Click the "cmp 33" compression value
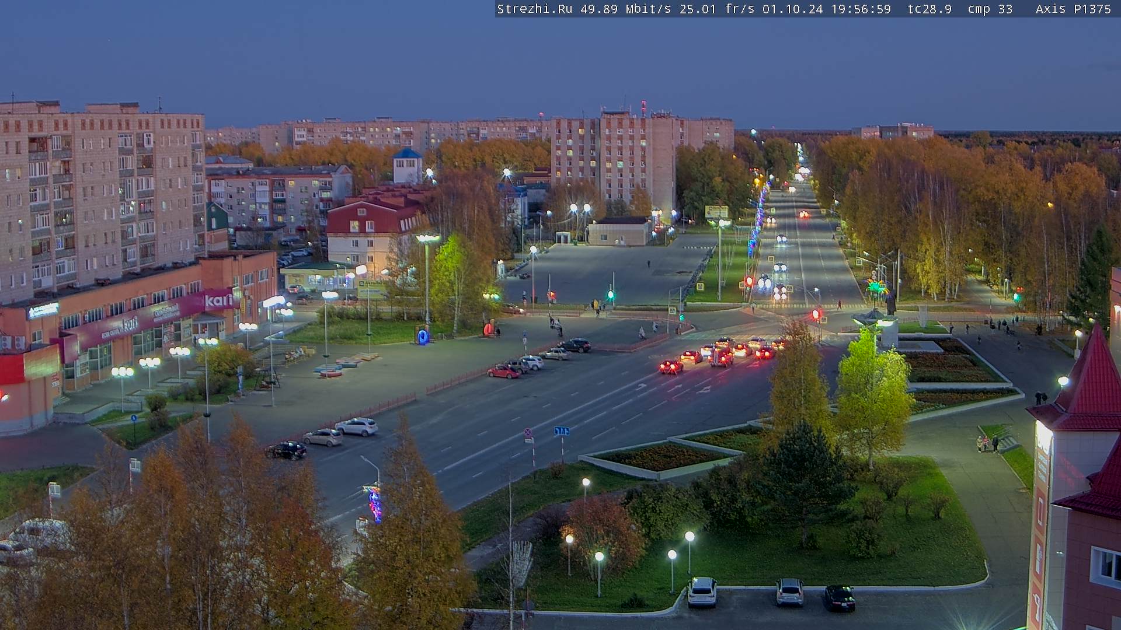Screen dimensions: 1121x630 click(990, 9)
